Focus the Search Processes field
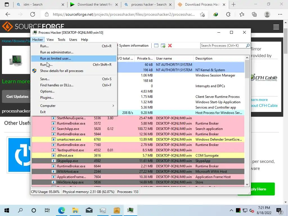Viewport: 288px width, 216px height. pyautogui.click(x=223, y=46)
